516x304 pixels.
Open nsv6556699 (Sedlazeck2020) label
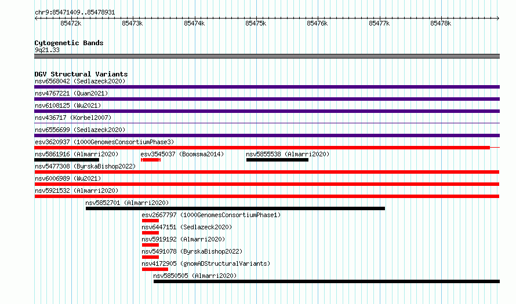click(x=80, y=130)
